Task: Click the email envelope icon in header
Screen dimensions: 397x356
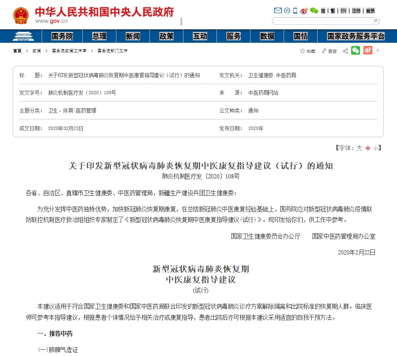Action: tap(278, 11)
